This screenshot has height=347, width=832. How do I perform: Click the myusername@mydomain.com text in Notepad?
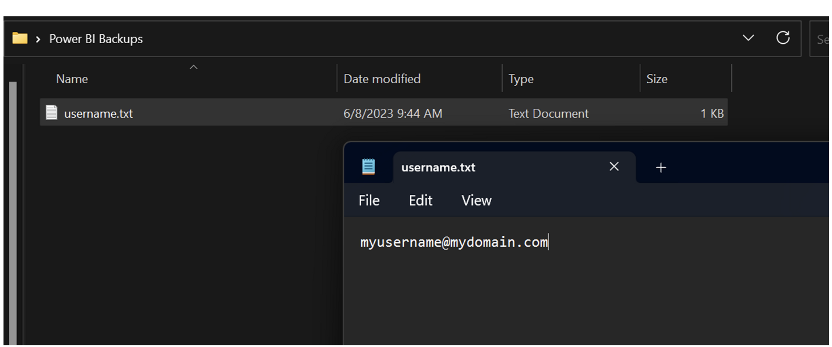click(454, 242)
